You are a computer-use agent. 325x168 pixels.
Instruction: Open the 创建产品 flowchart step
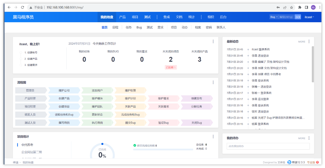click(x=64, y=98)
